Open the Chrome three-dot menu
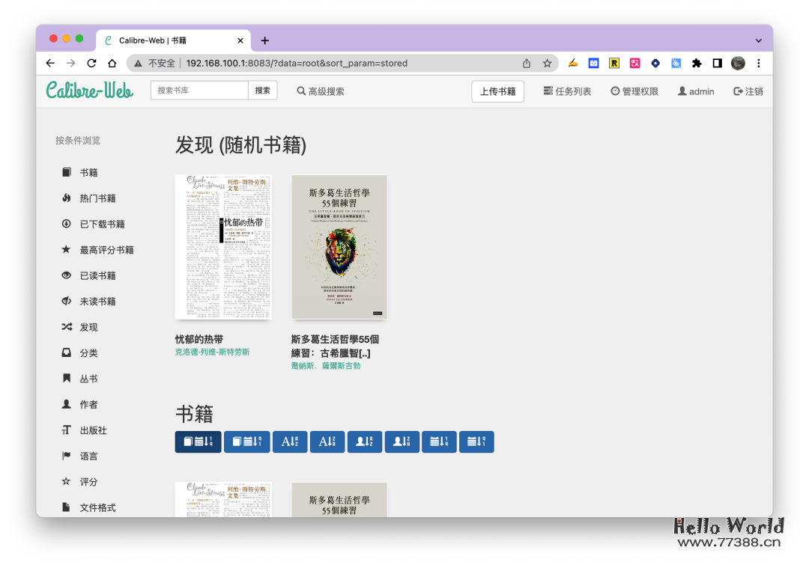The image size is (809, 565). [758, 63]
